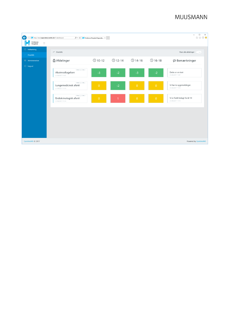Click the clock icon beside 14-16
The height and width of the screenshot is (325, 230).
(133, 60)
